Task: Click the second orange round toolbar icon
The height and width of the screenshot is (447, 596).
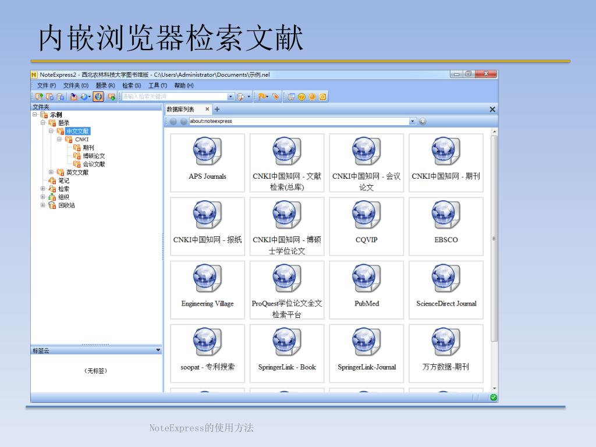Action: 312,97
